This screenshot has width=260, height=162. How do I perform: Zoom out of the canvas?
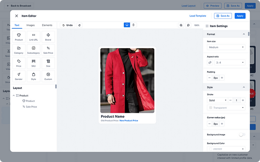point(188,25)
